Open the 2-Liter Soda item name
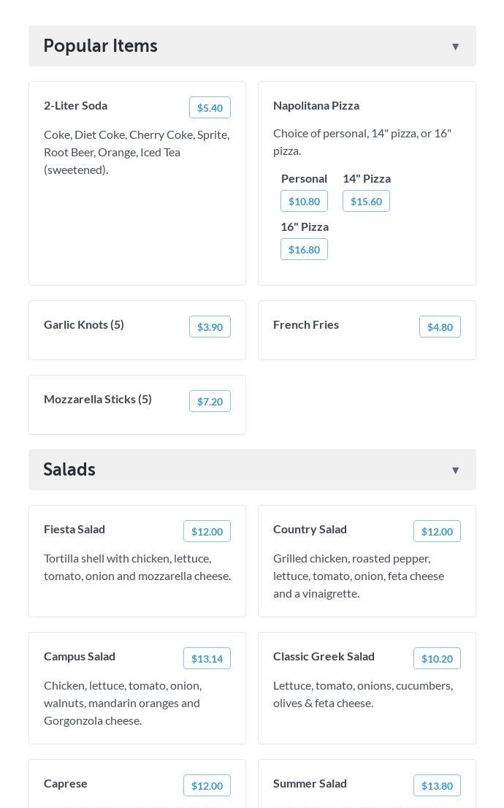The height and width of the screenshot is (808, 504). 75,105
